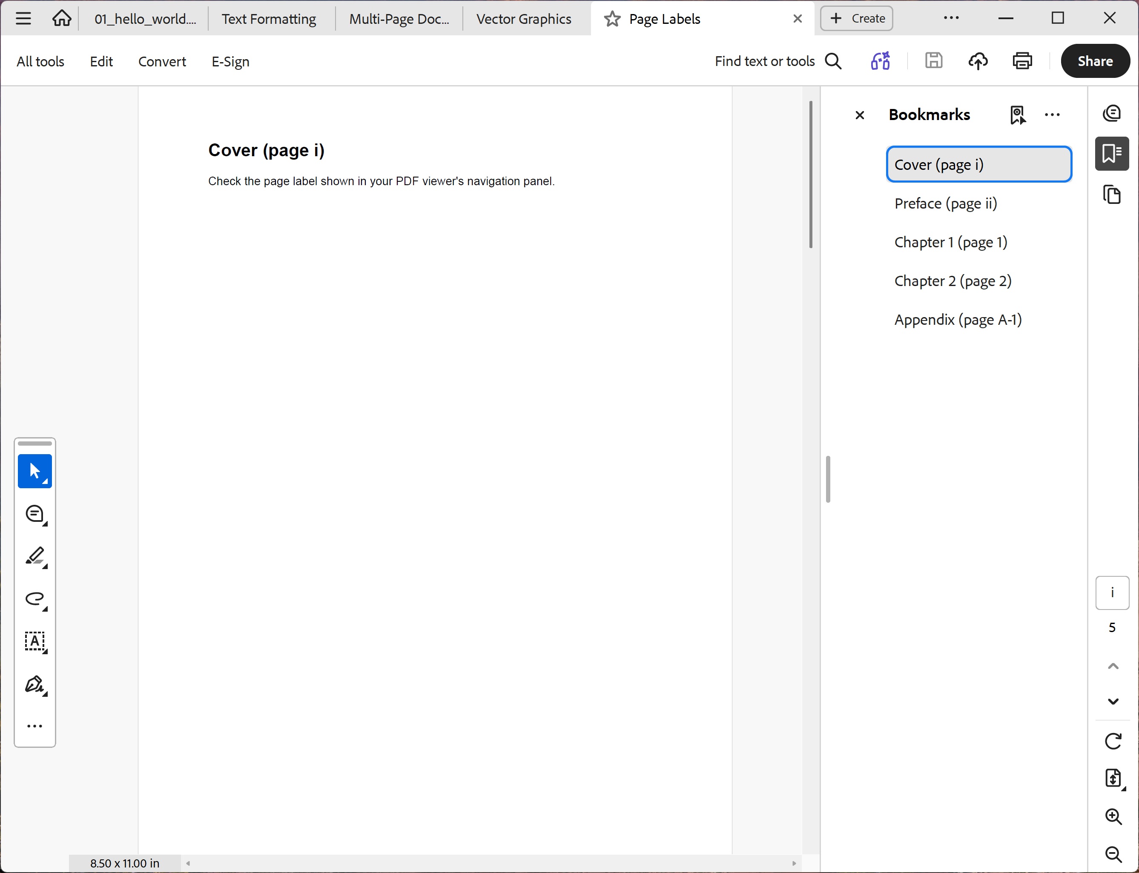This screenshot has height=873, width=1139.
Task: Click the Share button
Action: click(x=1095, y=61)
